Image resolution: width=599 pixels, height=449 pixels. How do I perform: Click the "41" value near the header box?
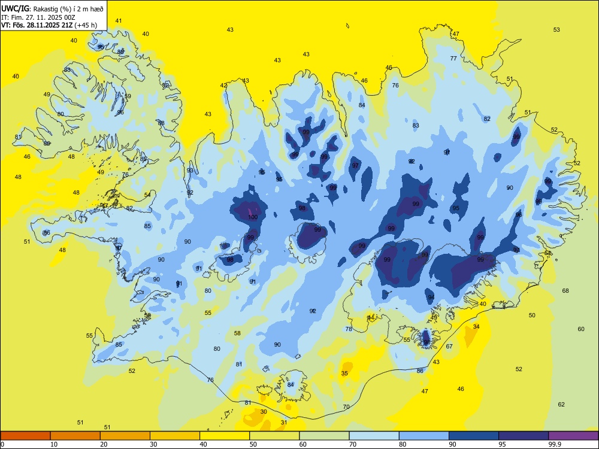(x=119, y=20)
